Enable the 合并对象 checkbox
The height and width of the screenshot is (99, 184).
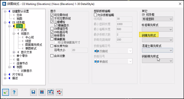pos(52,56)
